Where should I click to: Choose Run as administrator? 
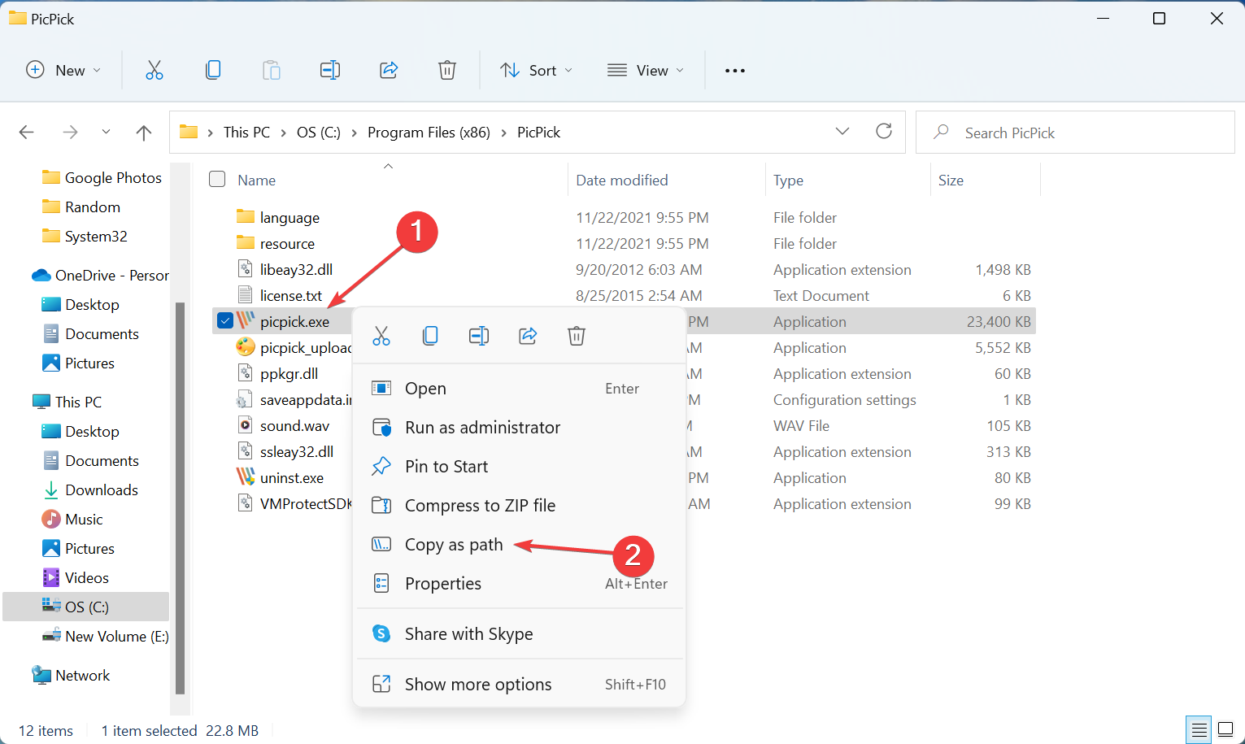click(x=520, y=428)
